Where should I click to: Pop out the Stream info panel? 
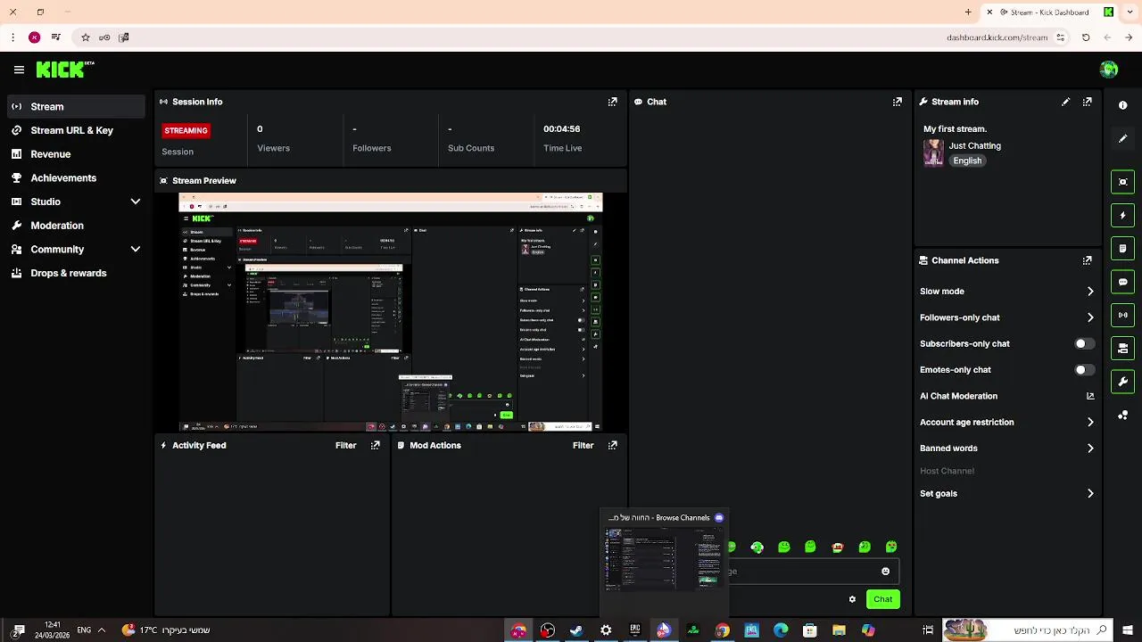click(x=1087, y=102)
